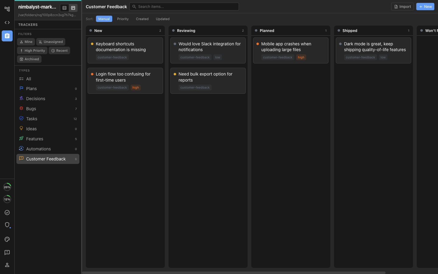Click the Bugs bug icon
438x274 pixels.
coord(21,108)
